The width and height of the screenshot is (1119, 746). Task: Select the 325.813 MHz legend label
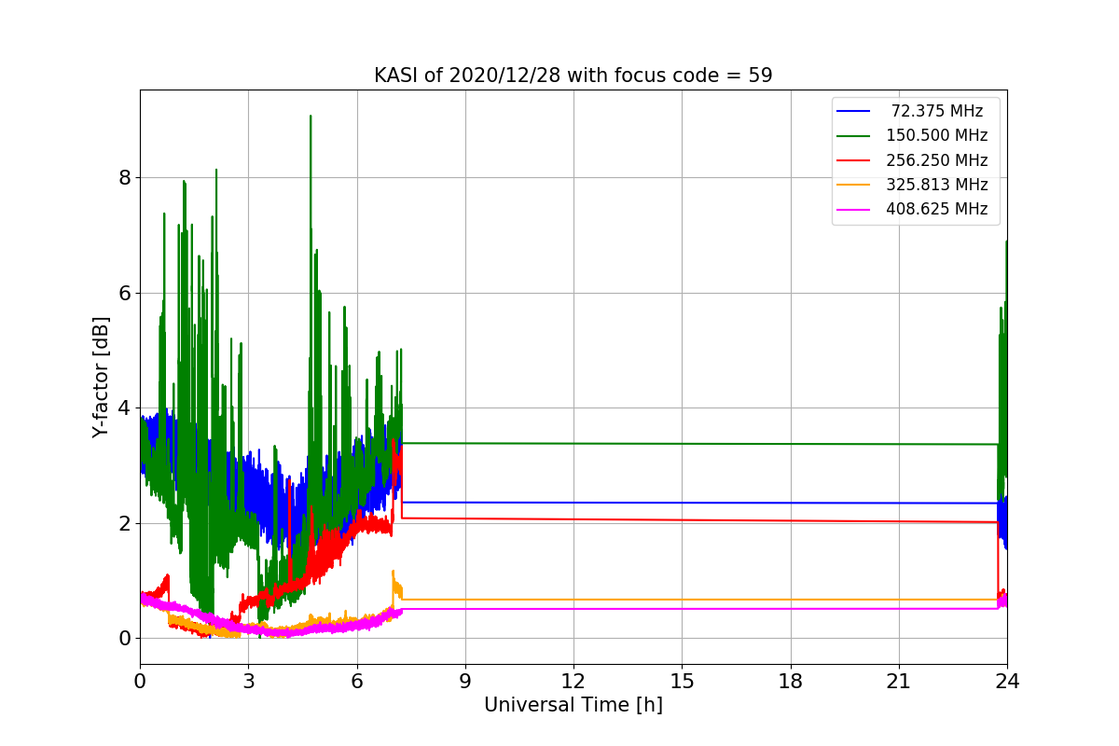click(937, 185)
